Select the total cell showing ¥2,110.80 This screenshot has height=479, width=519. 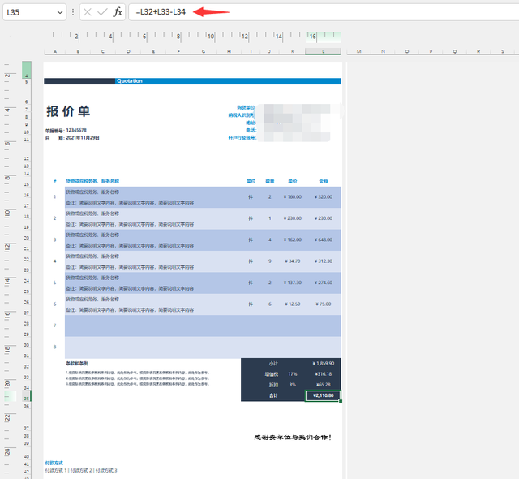pyautogui.click(x=323, y=395)
